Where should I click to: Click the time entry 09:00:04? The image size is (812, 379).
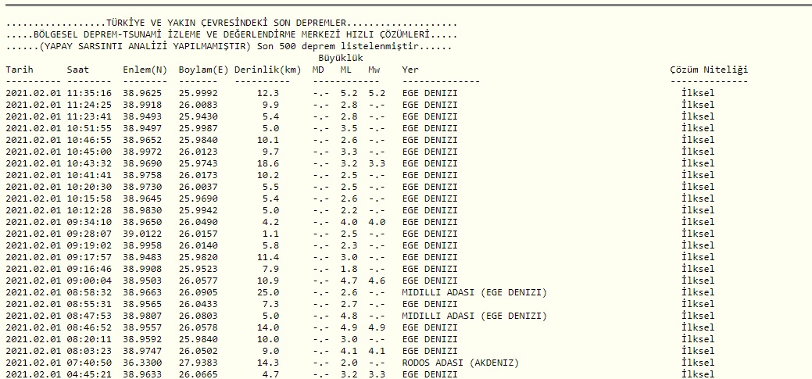pyautogui.click(x=89, y=281)
